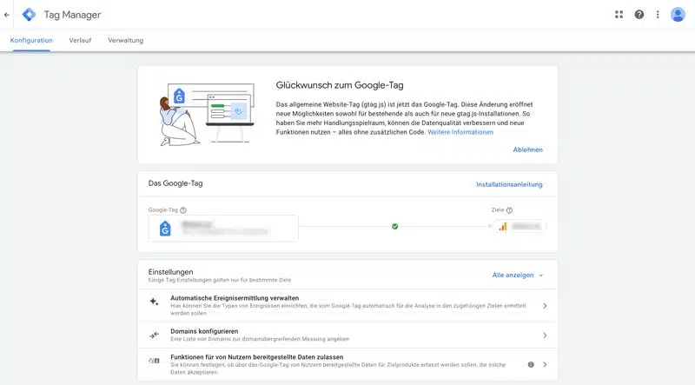Click the user-provided data setting icon

click(x=154, y=361)
